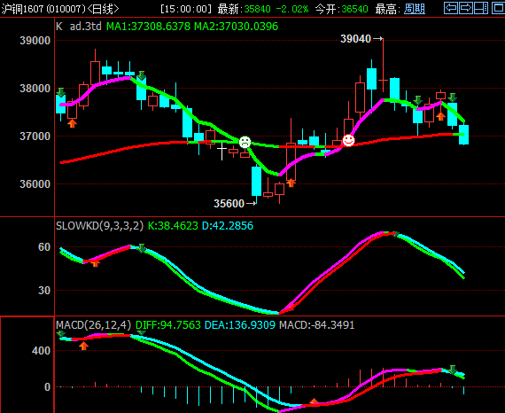Image resolution: width=505 pixels, height=413 pixels.
Task: Click the D:42.2856 reading
Action: [228, 225]
